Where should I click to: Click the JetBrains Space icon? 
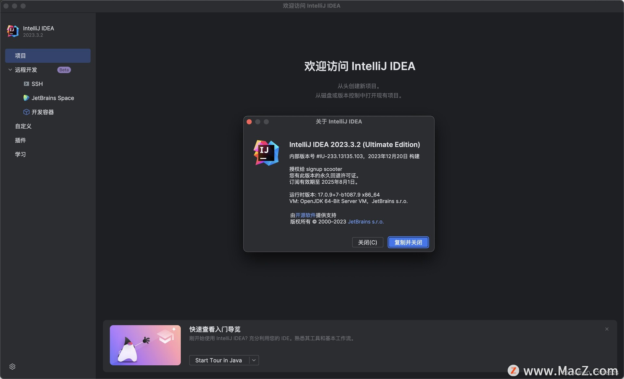pos(26,98)
